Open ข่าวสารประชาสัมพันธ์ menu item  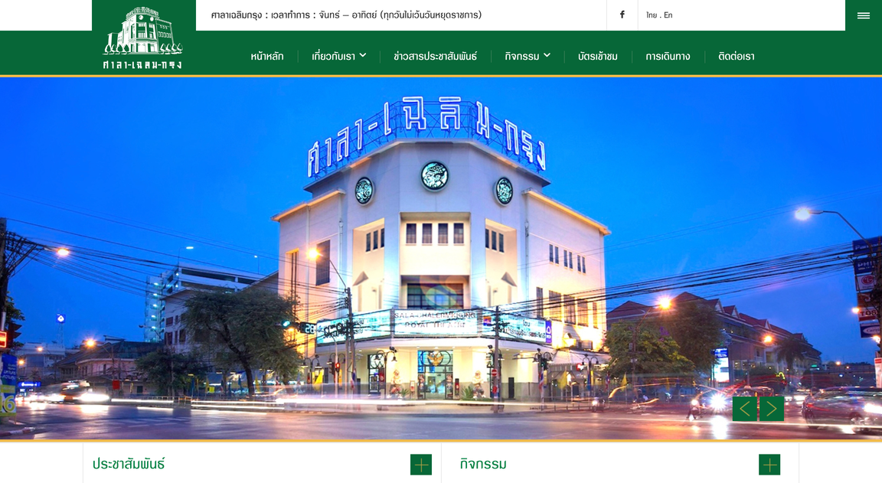click(435, 56)
